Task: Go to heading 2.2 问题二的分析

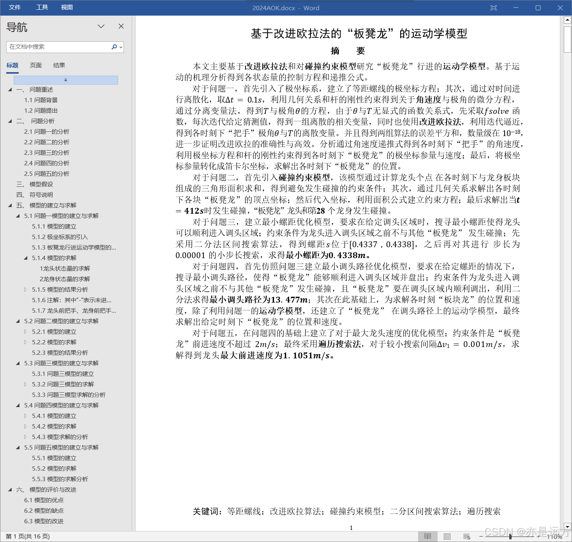Action: [x=47, y=142]
